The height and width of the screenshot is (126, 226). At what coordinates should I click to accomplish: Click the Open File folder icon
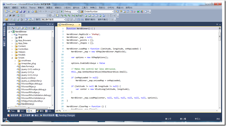pos(17,12)
